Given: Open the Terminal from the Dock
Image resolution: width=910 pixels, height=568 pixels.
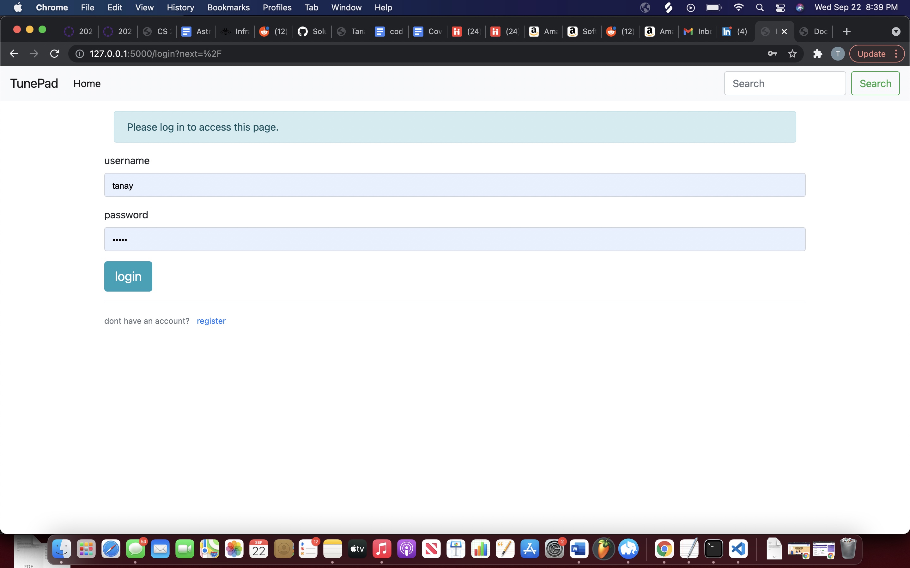Looking at the screenshot, I should coord(714,549).
